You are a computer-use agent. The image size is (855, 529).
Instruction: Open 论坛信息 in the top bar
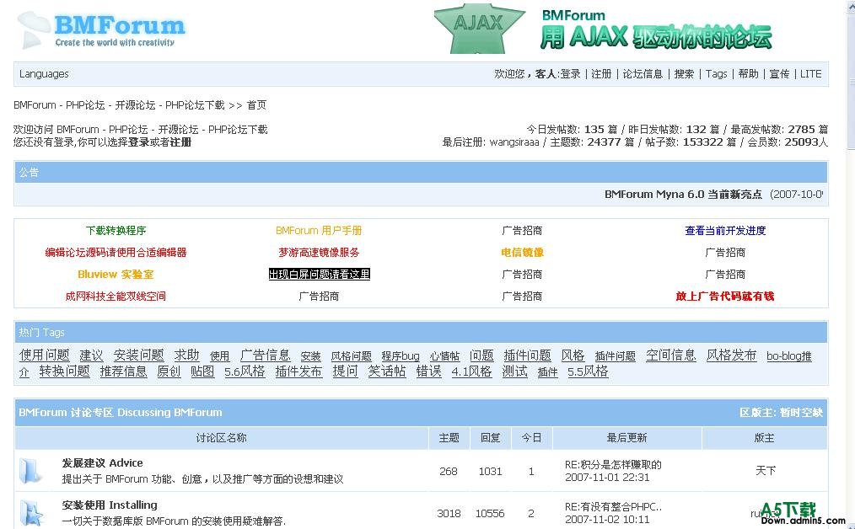coord(643,74)
